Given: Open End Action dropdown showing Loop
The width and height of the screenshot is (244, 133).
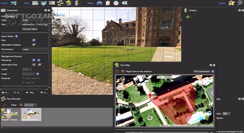Looking at the screenshot, I should pos(35,49).
